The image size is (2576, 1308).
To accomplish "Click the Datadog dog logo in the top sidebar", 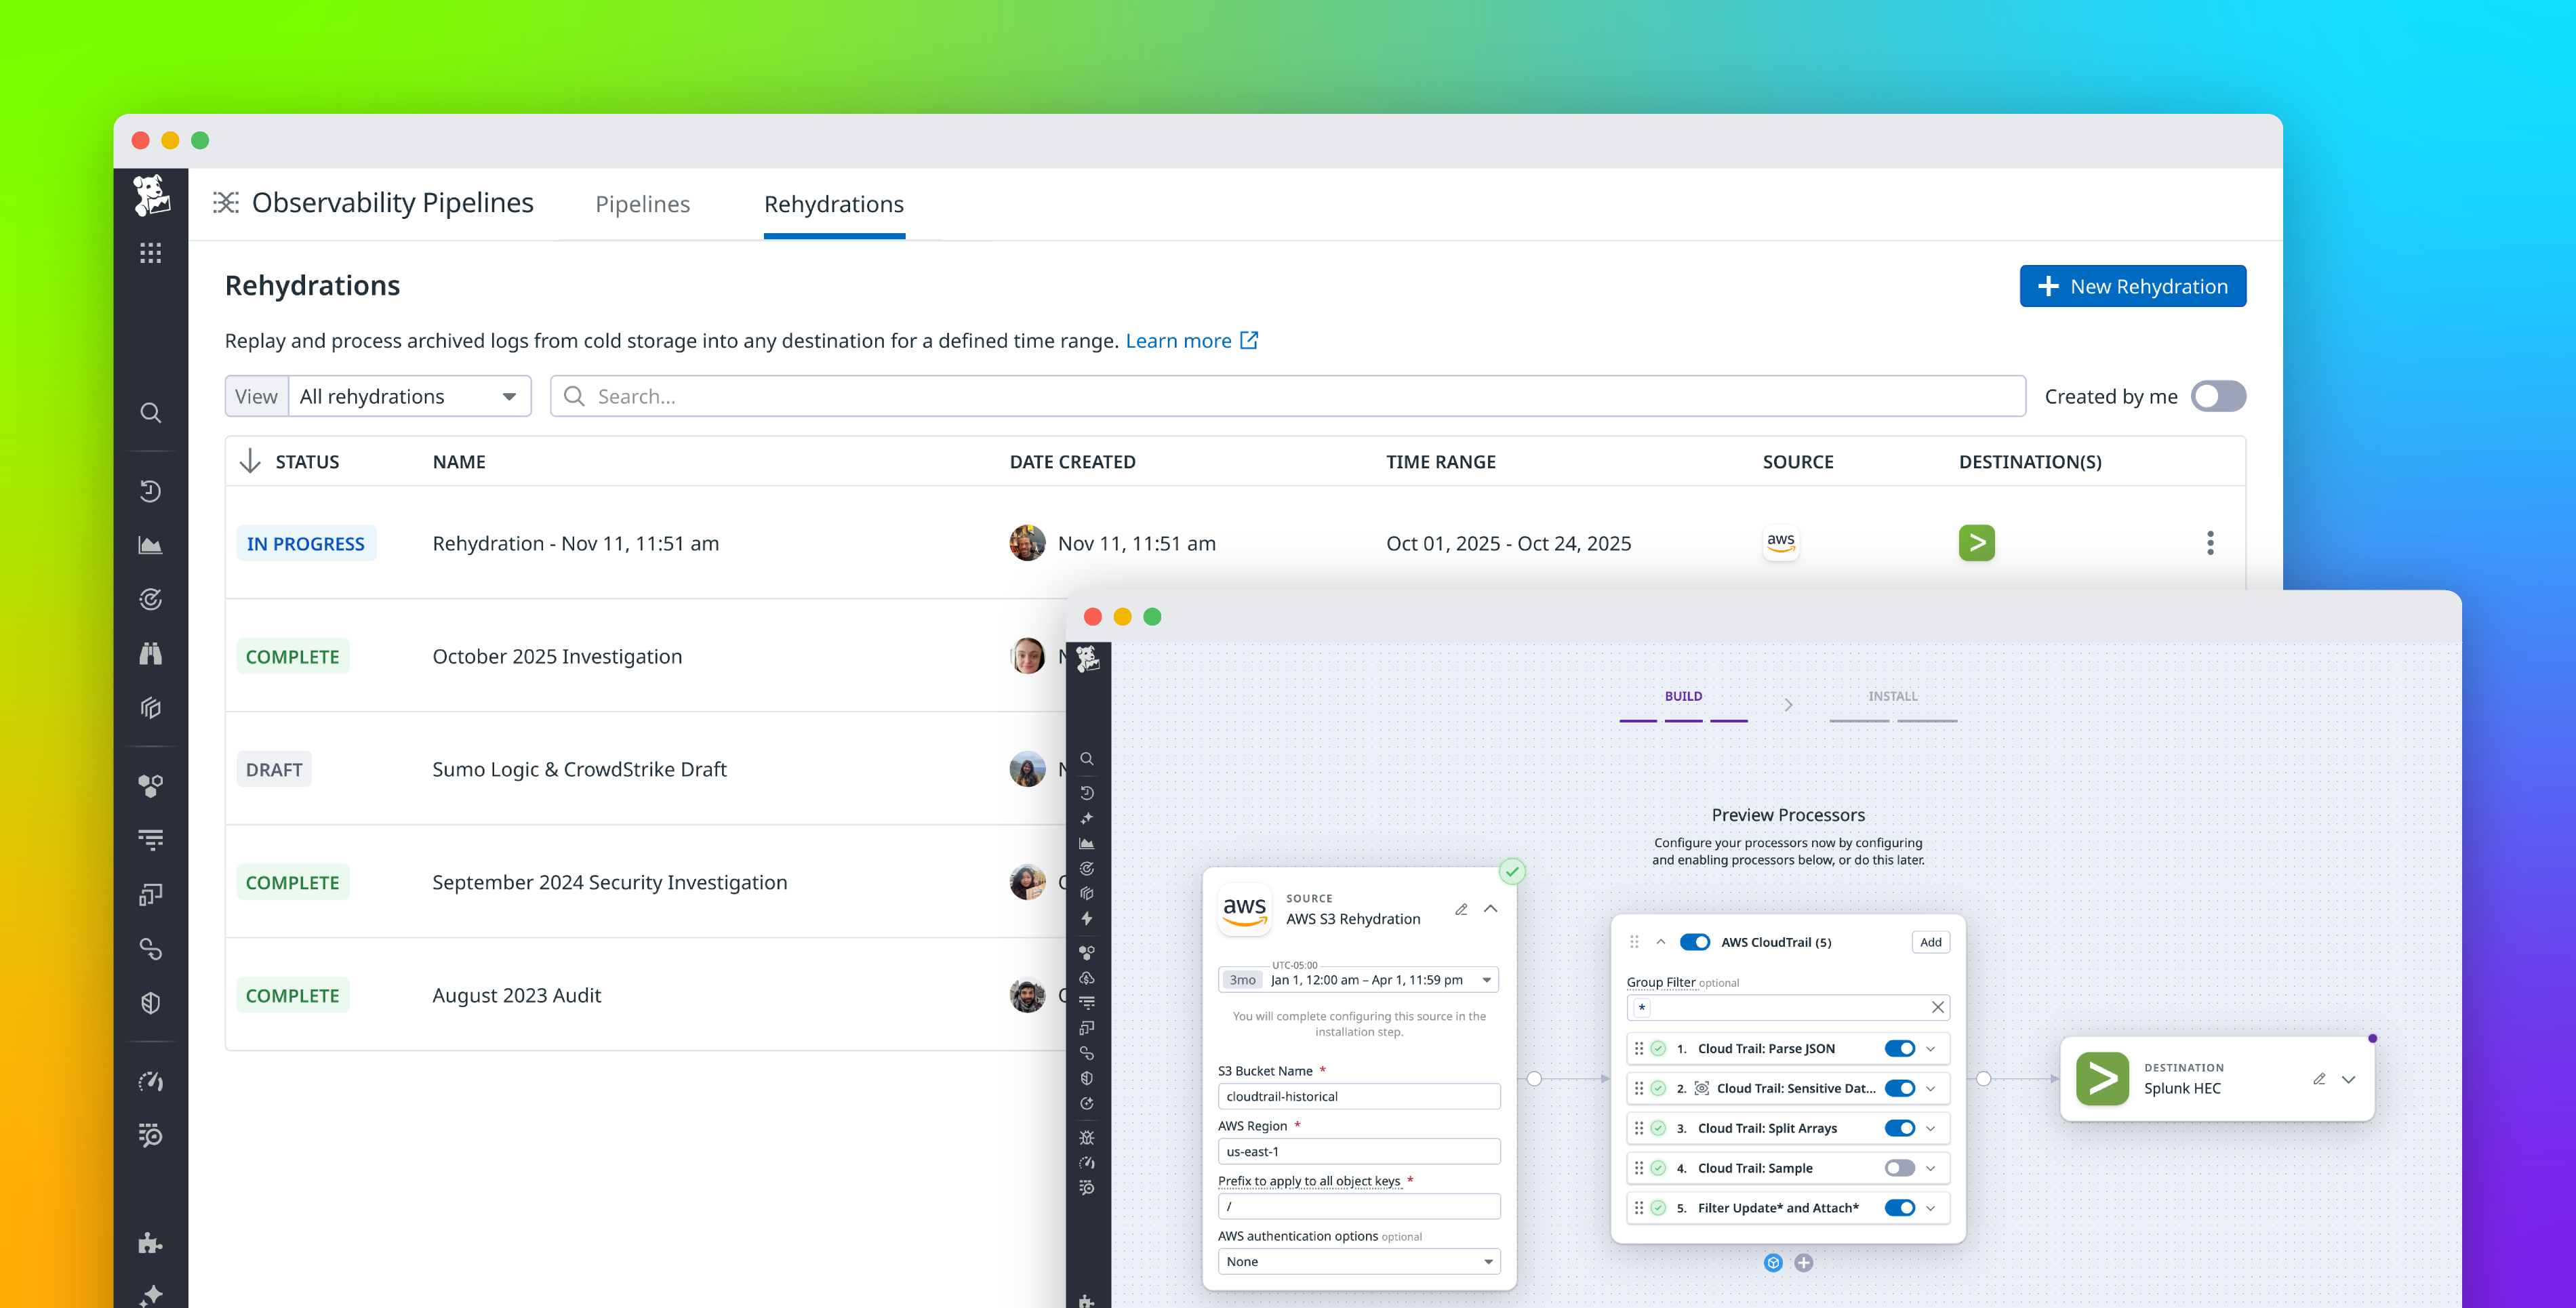I will 151,196.
